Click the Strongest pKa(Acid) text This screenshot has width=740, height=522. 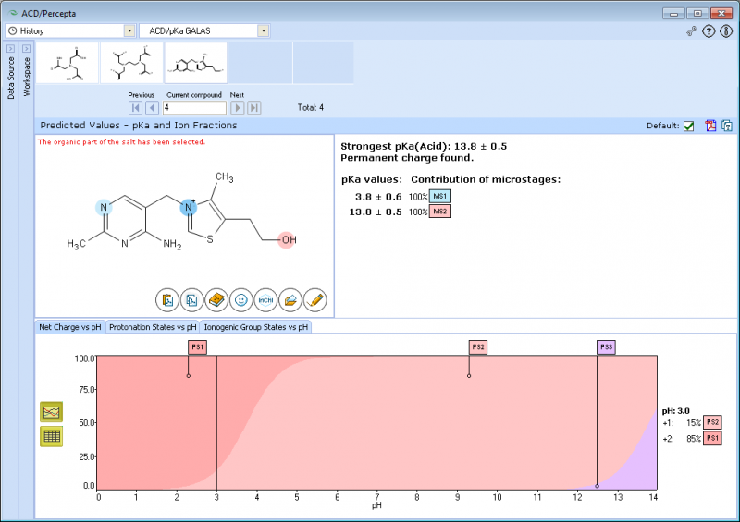tap(424, 146)
